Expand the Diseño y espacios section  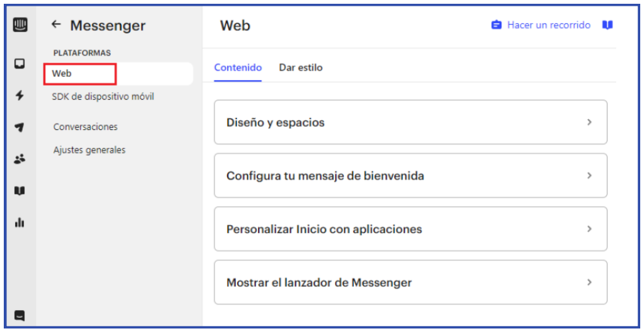(x=410, y=122)
